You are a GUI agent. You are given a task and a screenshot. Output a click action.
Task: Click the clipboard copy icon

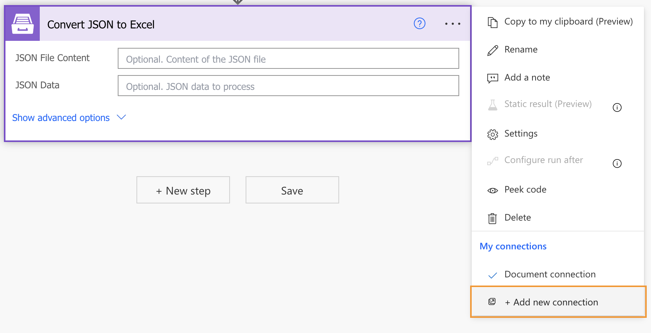(x=492, y=22)
